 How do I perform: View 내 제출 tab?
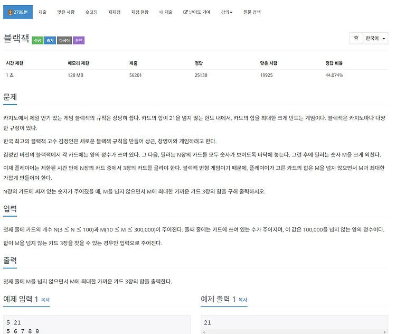[166, 12]
